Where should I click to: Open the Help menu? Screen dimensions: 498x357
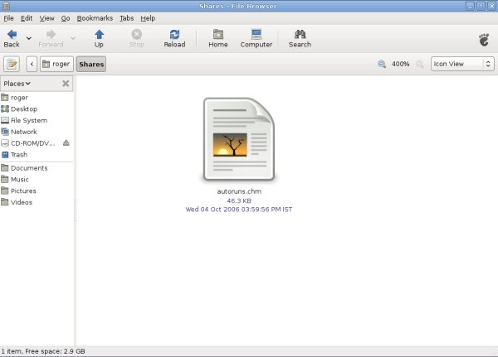[x=148, y=18]
